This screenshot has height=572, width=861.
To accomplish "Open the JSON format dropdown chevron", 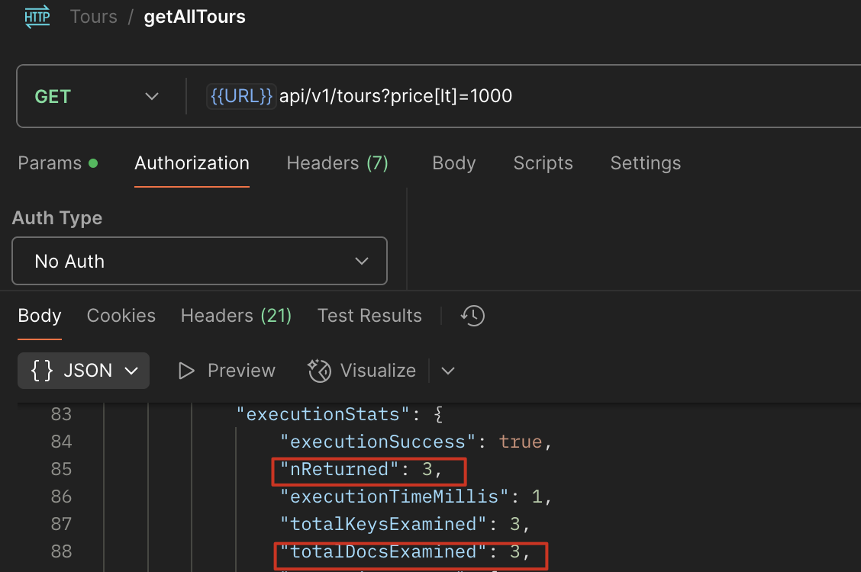I will [131, 371].
